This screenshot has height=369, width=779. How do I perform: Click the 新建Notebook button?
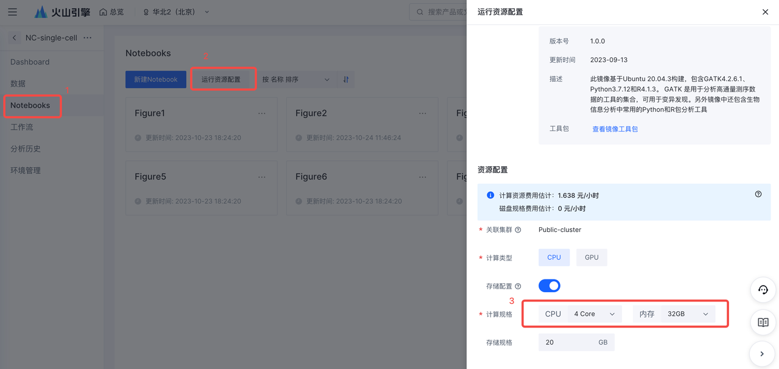[156, 79]
